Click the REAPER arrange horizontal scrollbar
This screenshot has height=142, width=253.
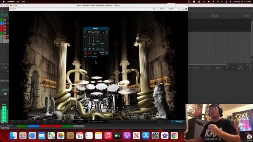click(207, 64)
